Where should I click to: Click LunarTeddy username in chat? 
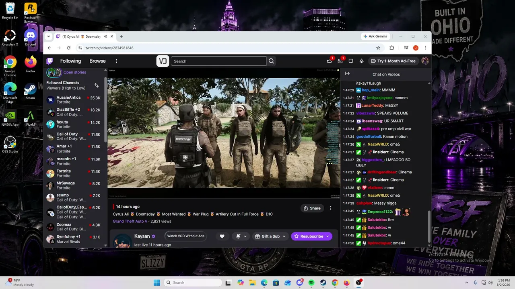click(x=372, y=106)
